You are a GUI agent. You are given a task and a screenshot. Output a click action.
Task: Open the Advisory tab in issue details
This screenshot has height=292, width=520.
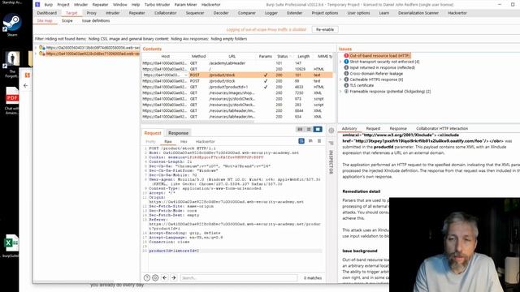point(349,128)
